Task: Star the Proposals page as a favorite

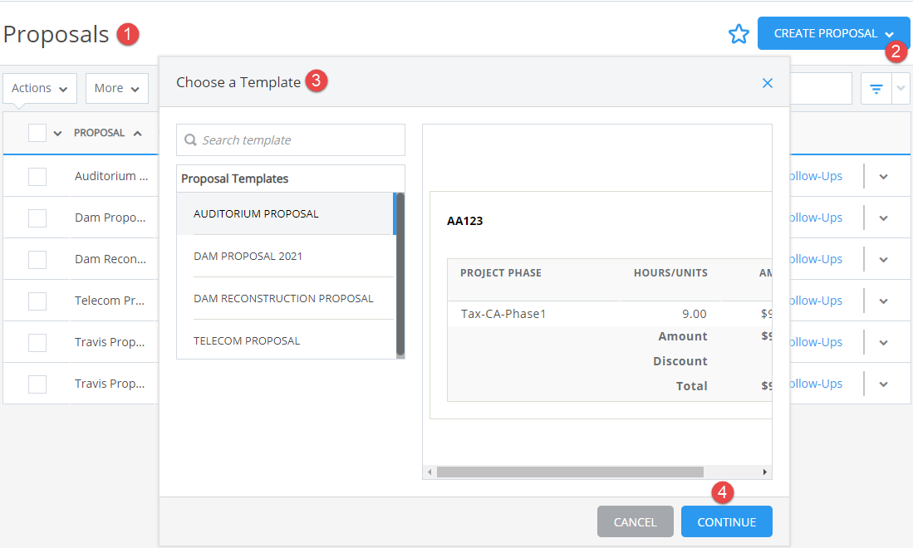Action: pos(739,34)
